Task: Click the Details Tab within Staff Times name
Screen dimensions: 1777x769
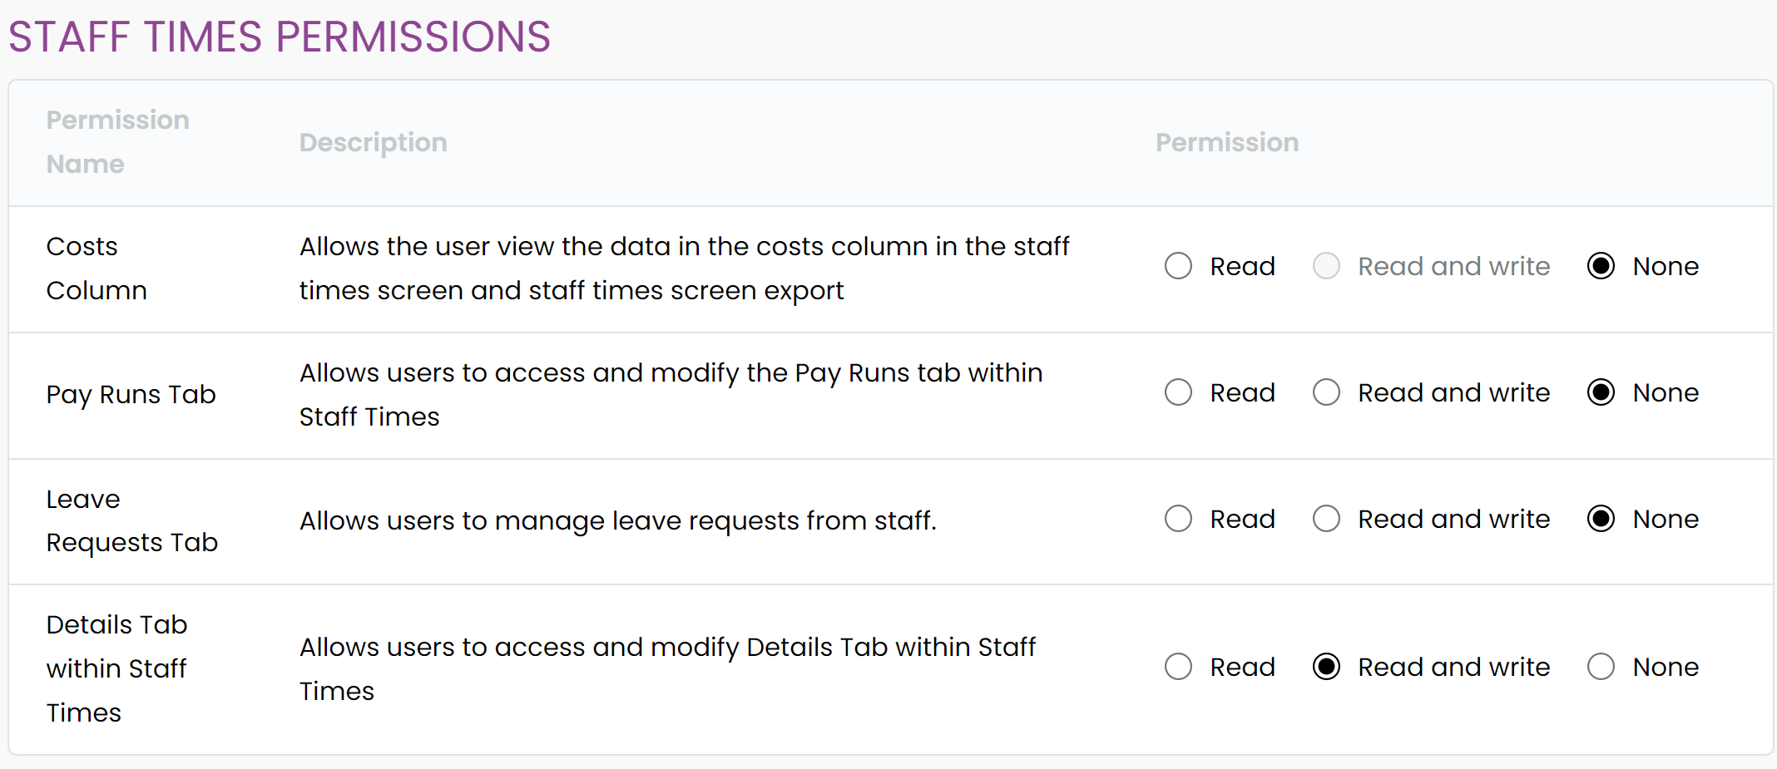Action: (117, 668)
